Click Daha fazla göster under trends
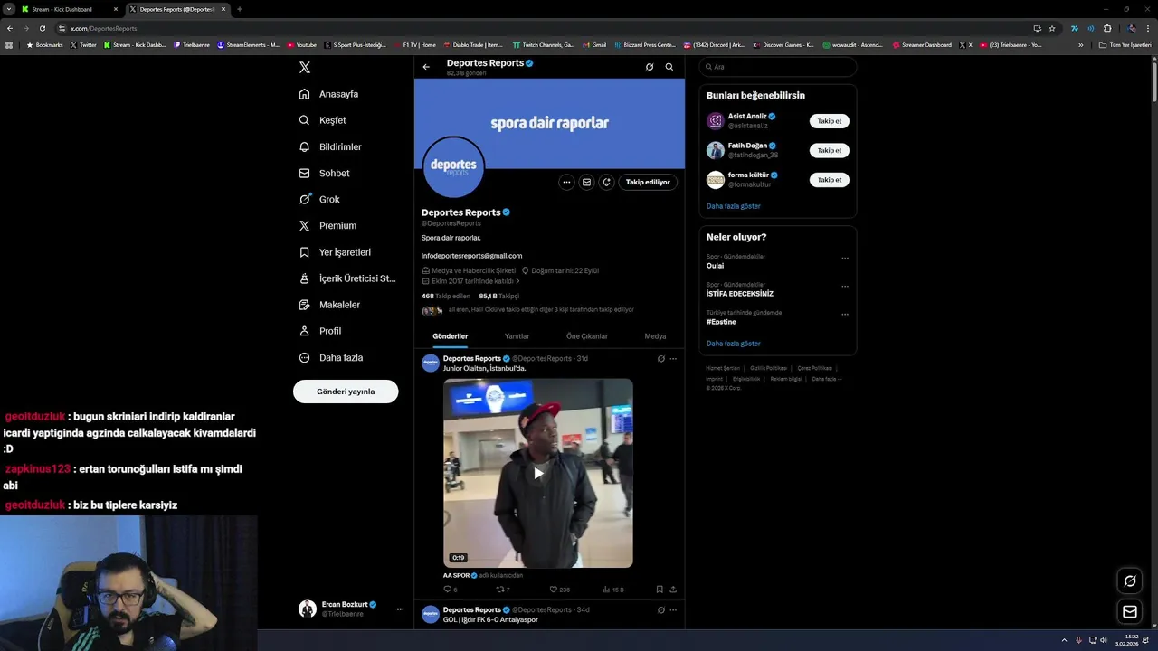 (733, 344)
